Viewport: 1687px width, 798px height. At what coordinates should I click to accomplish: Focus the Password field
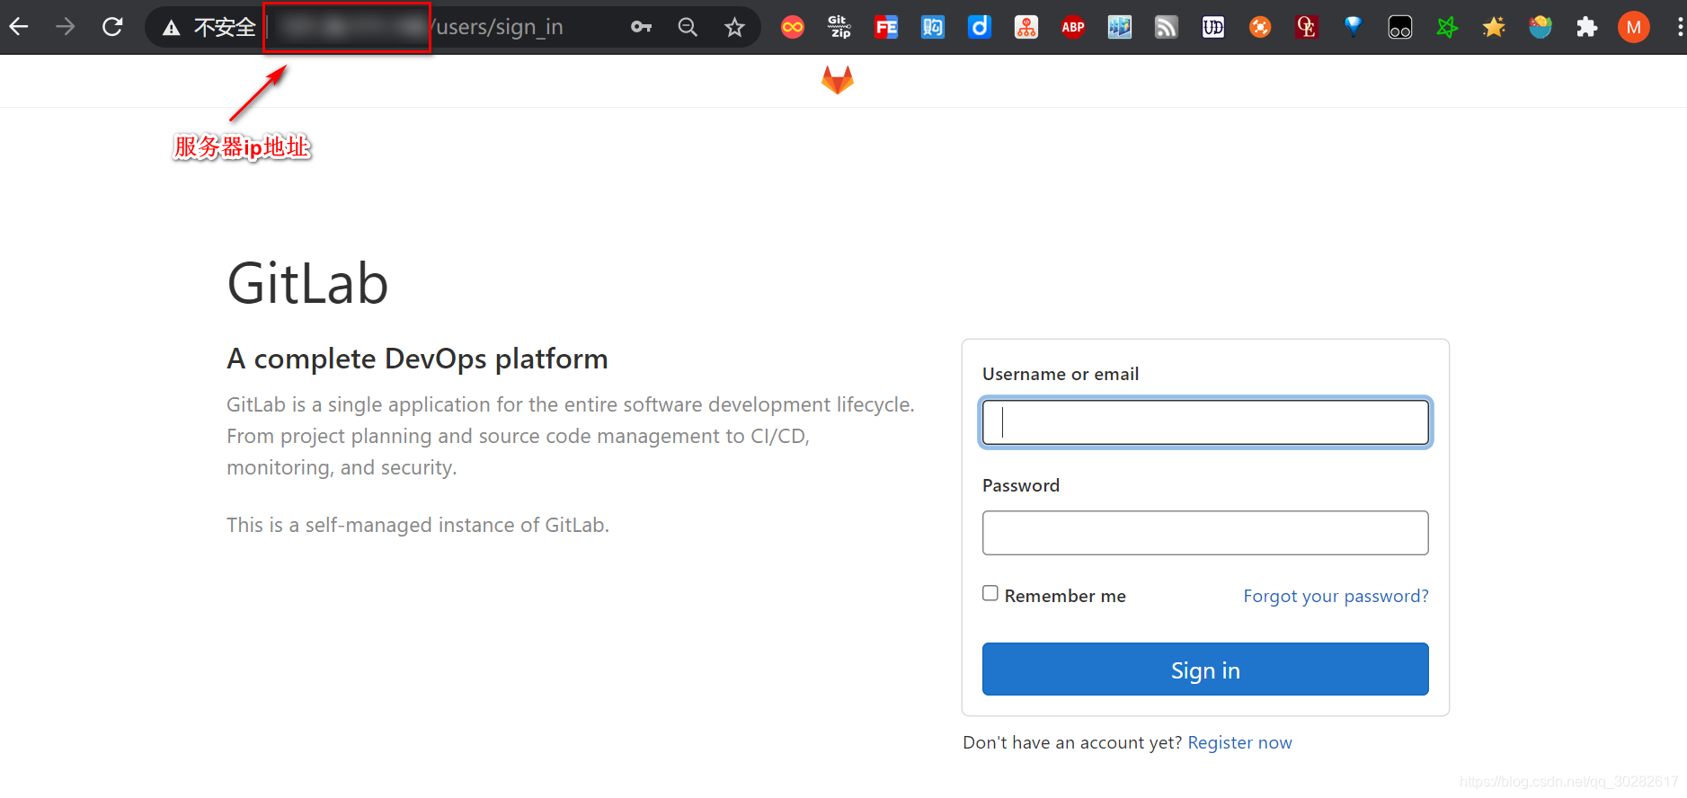(x=1205, y=533)
